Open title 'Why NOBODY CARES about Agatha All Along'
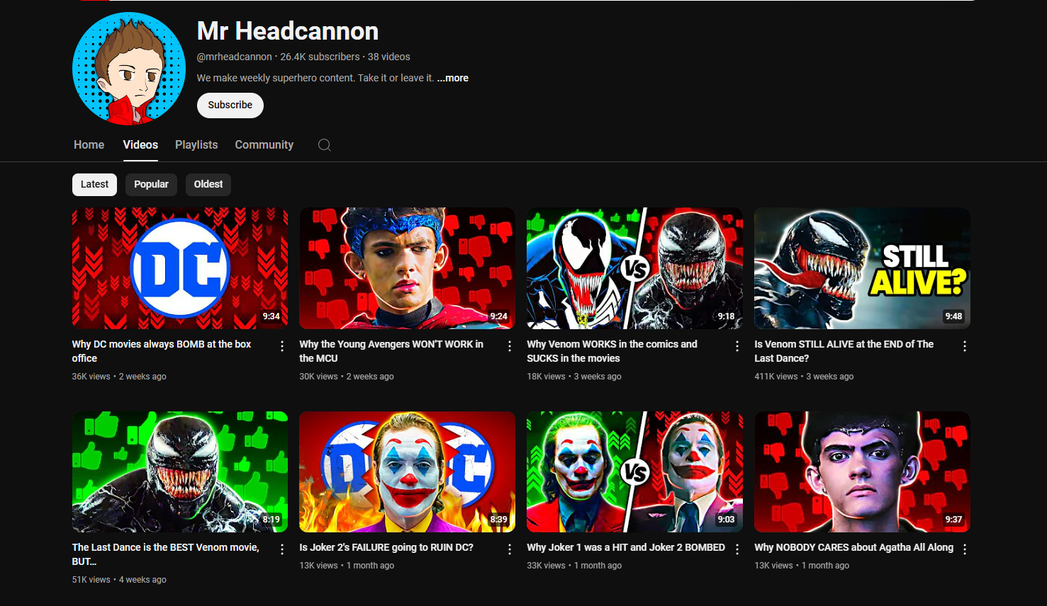1047x606 pixels. (x=853, y=547)
